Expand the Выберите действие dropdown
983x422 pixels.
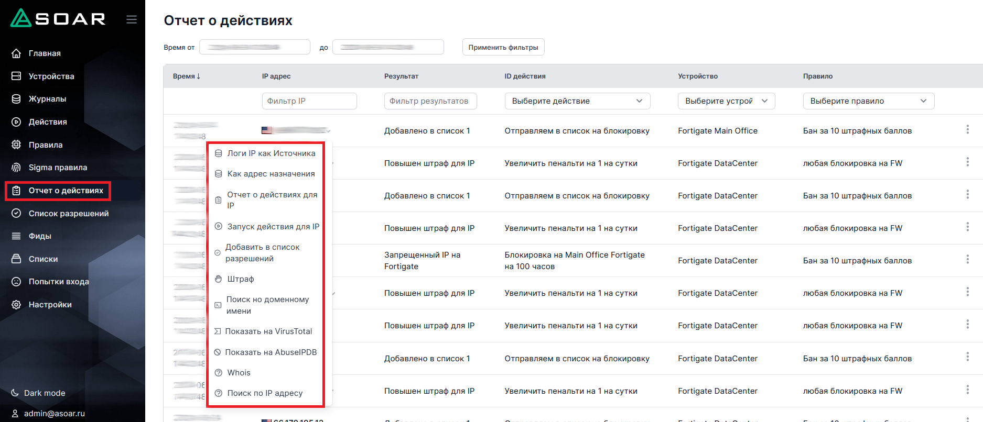point(577,101)
